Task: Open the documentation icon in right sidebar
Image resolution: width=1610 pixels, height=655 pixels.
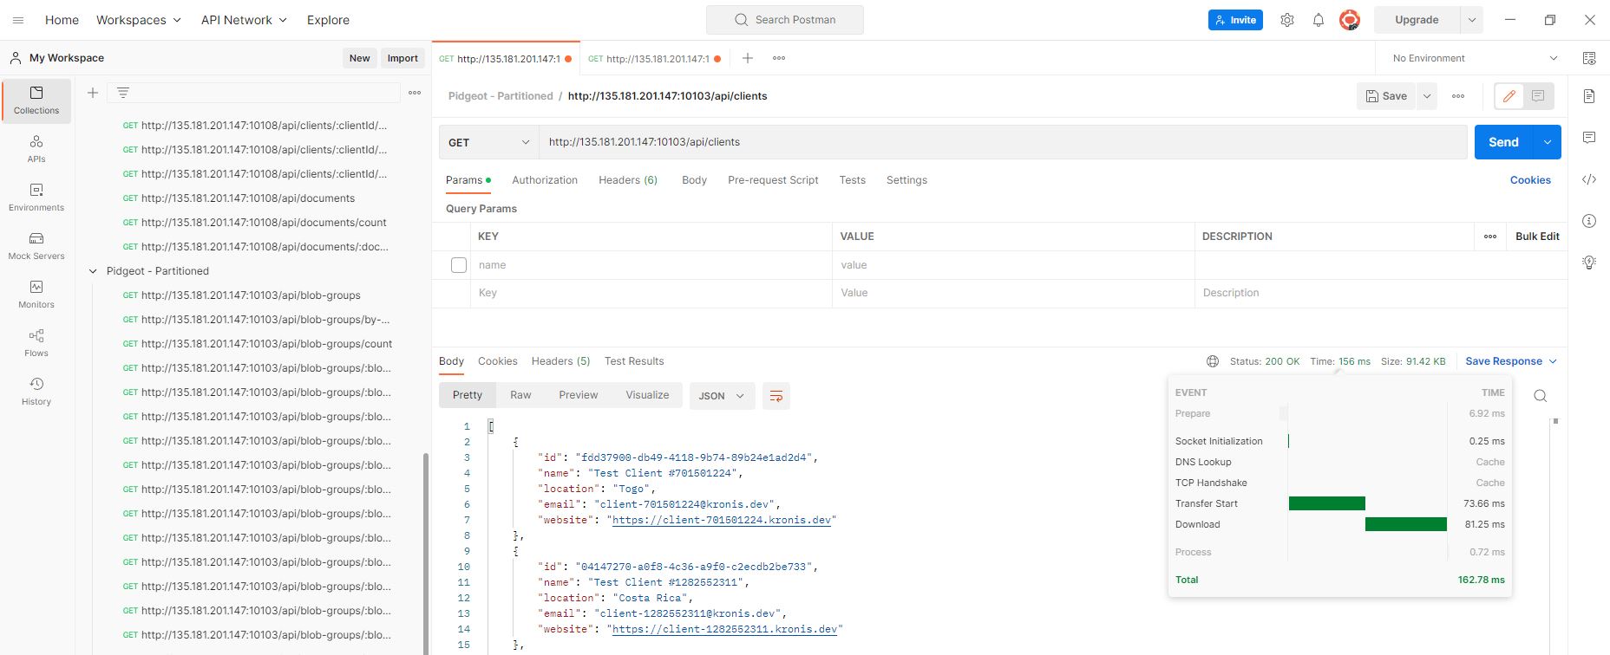Action: [1589, 96]
